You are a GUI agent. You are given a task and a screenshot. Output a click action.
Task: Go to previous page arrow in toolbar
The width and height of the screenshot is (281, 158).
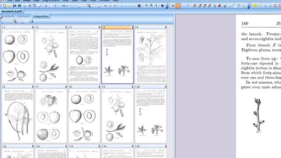coord(105,6)
